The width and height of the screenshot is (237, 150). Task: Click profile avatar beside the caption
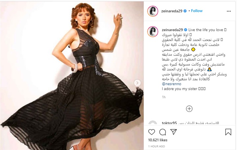(x=153, y=32)
